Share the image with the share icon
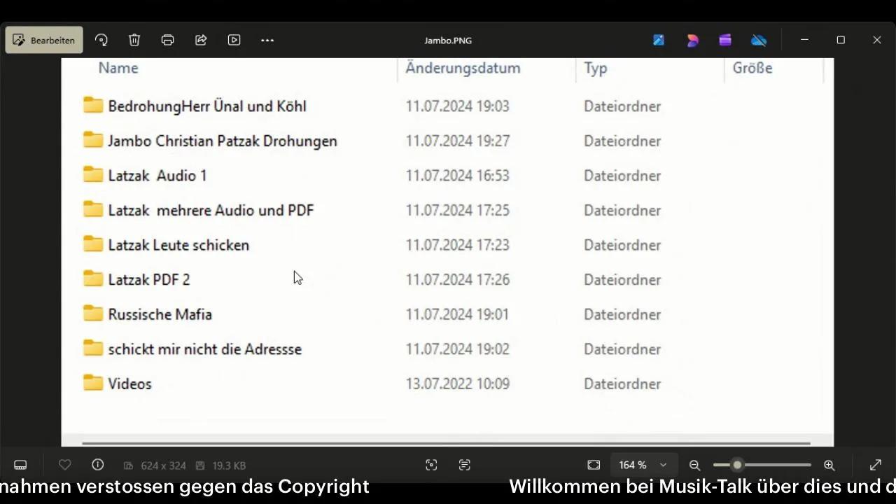Image resolution: width=896 pixels, height=504 pixels. (x=201, y=40)
